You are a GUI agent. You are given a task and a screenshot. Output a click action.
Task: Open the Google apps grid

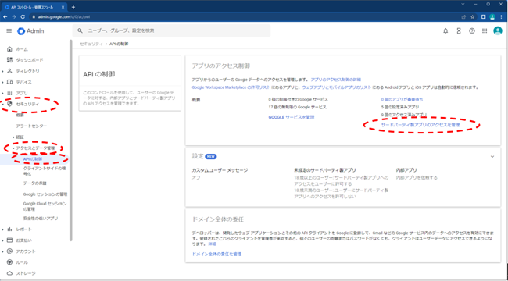[485, 31]
